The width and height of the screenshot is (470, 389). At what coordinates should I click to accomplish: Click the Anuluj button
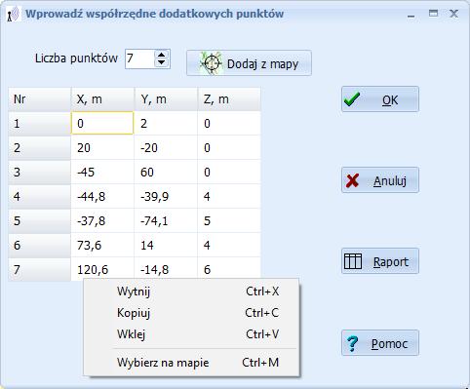tap(380, 180)
